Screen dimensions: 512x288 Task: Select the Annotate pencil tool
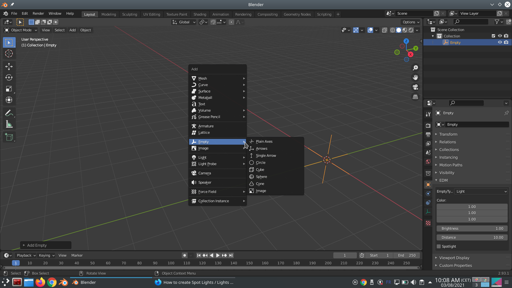[9, 113]
